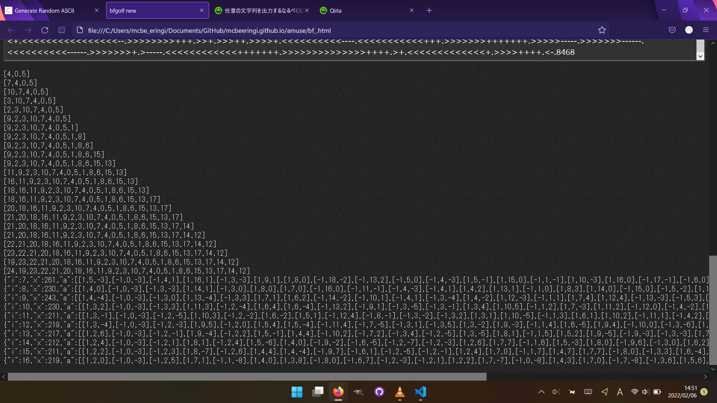
Task: Go back to previous page
Action: pyautogui.click(x=11, y=30)
